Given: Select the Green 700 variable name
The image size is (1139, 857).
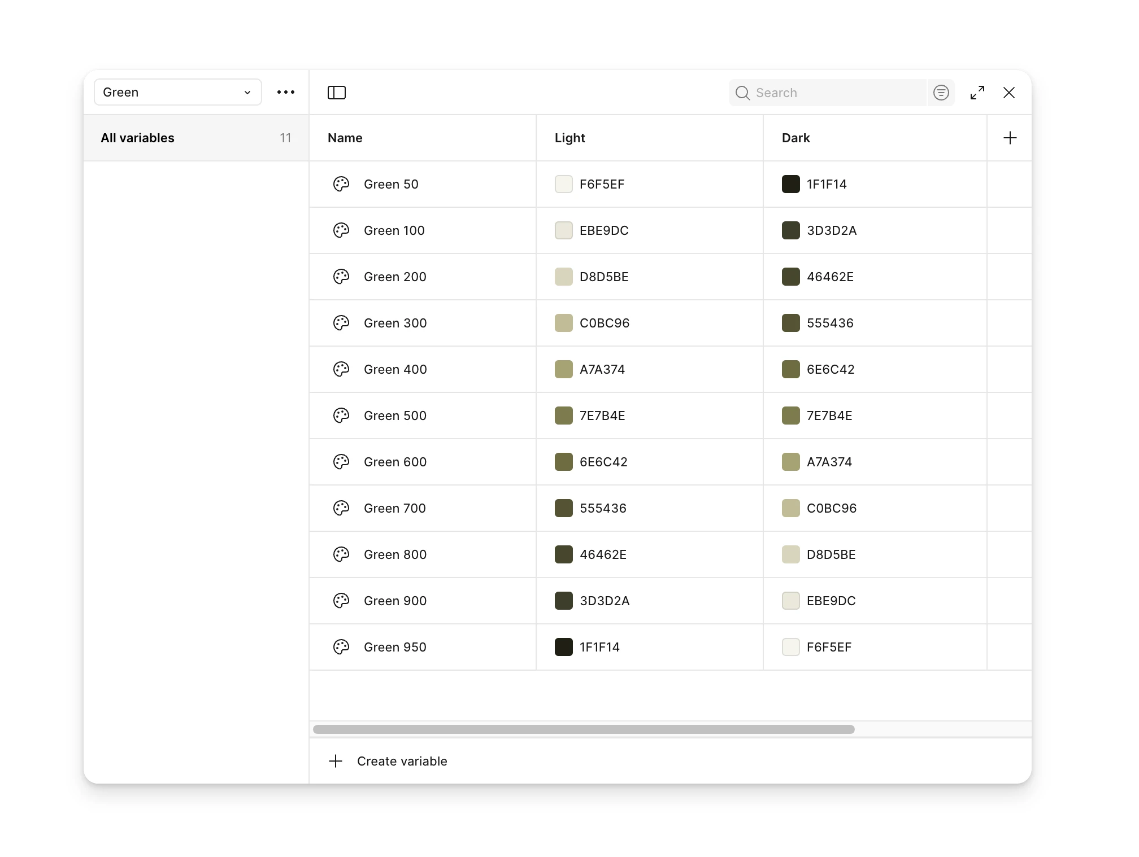Looking at the screenshot, I should 394,508.
